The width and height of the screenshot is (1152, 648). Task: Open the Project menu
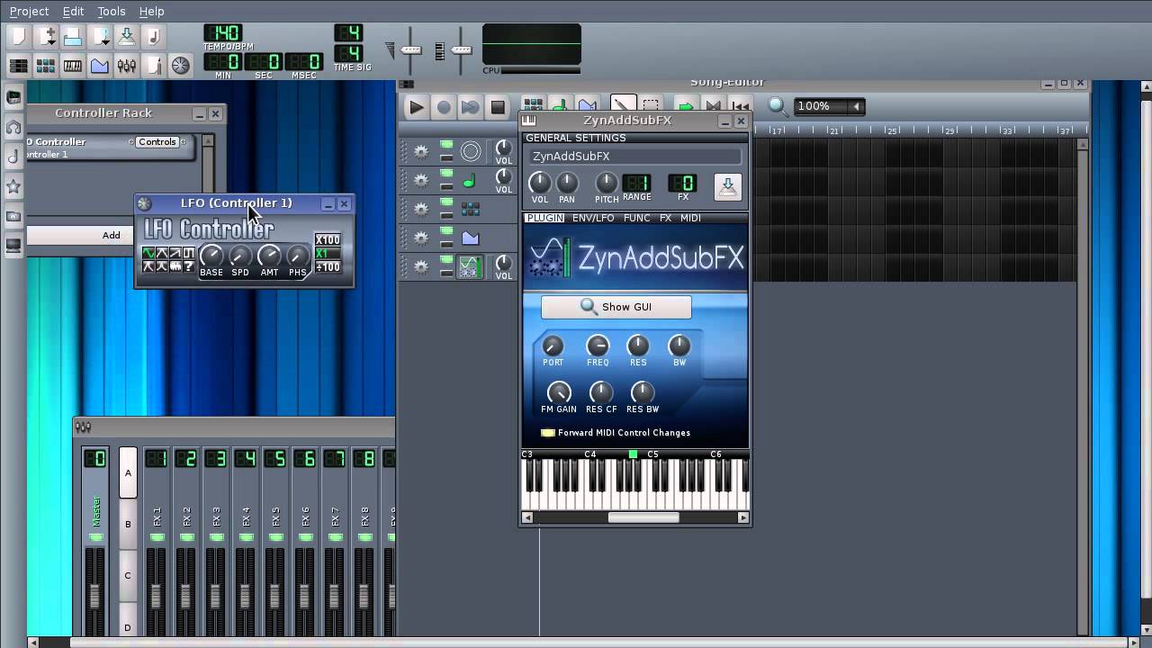click(29, 11)
